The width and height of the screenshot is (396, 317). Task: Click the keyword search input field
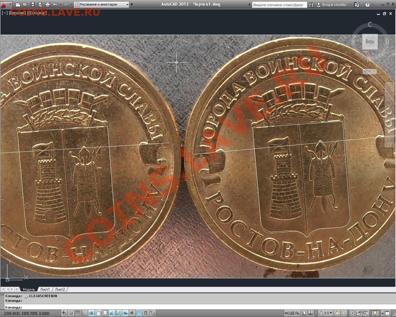tap(279, 5)
